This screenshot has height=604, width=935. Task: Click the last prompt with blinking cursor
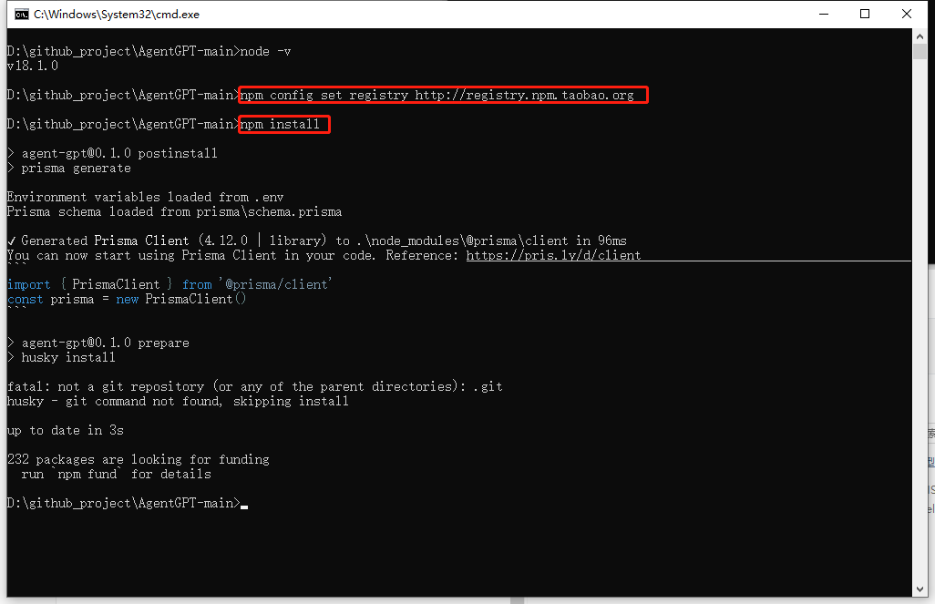click(128, 503)
